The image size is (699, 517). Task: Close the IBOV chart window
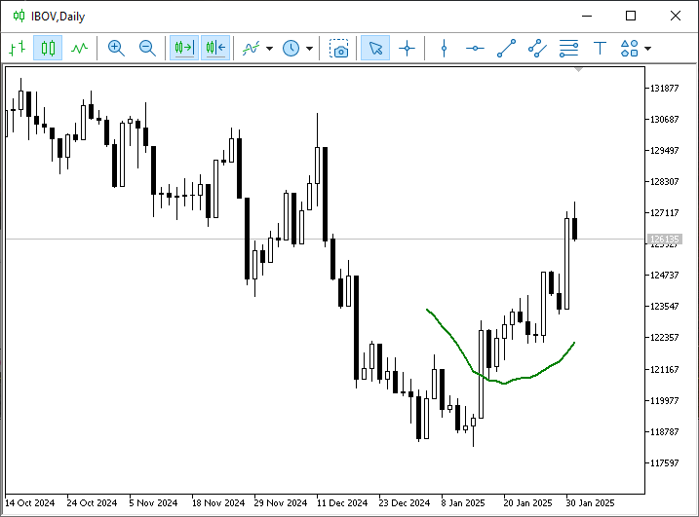(675, 16)
